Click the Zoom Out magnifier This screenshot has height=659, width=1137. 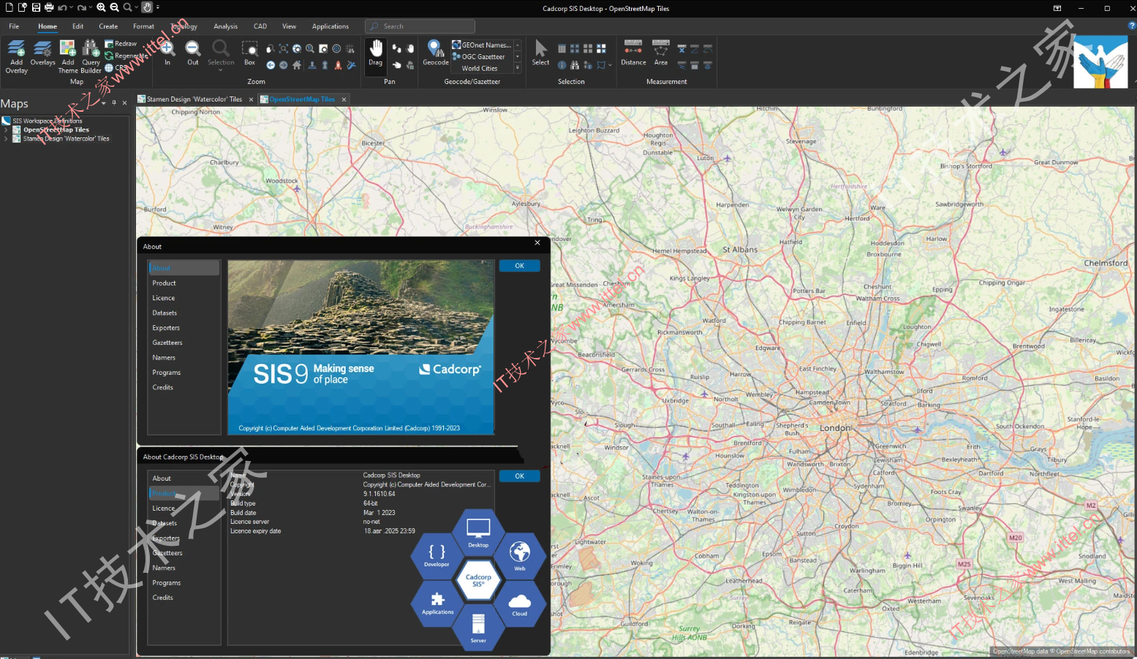click(x=193, y=48)
